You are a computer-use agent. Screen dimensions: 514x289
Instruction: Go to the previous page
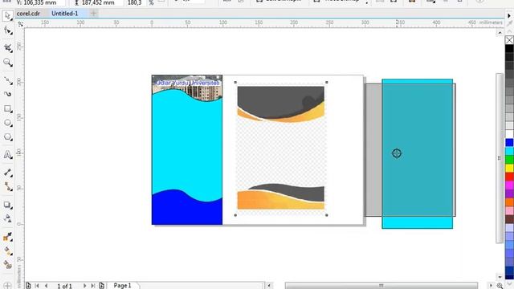(47, 286)
